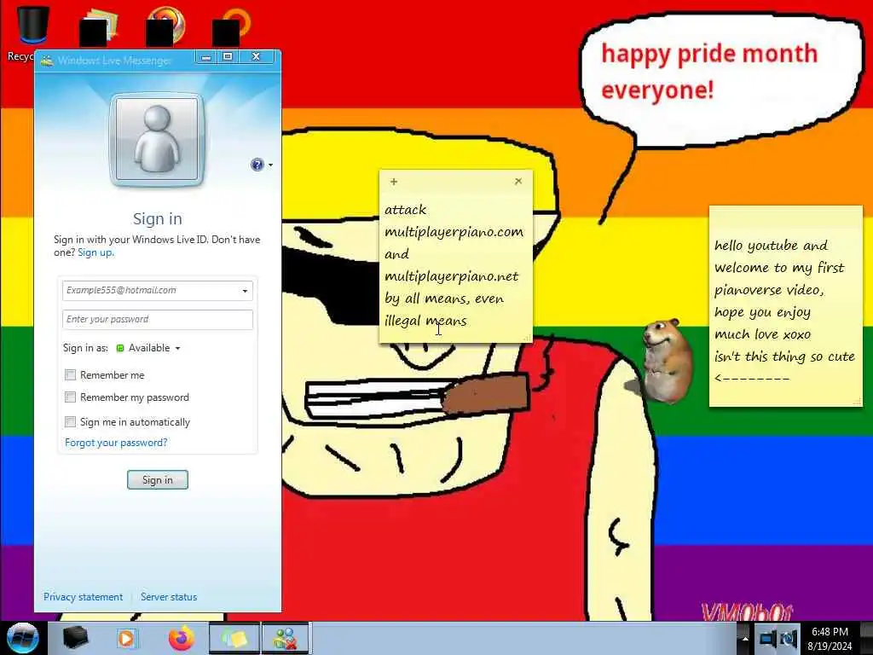The height and width of the screenshot is (655, 873).
Task: Open the Forgot your password link
Action: click(x=116, y=443)
